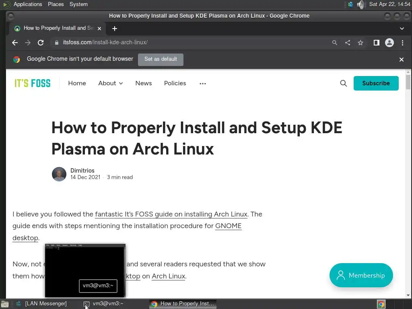Click the terminal preview thumbnail

[x=85, y=271]
